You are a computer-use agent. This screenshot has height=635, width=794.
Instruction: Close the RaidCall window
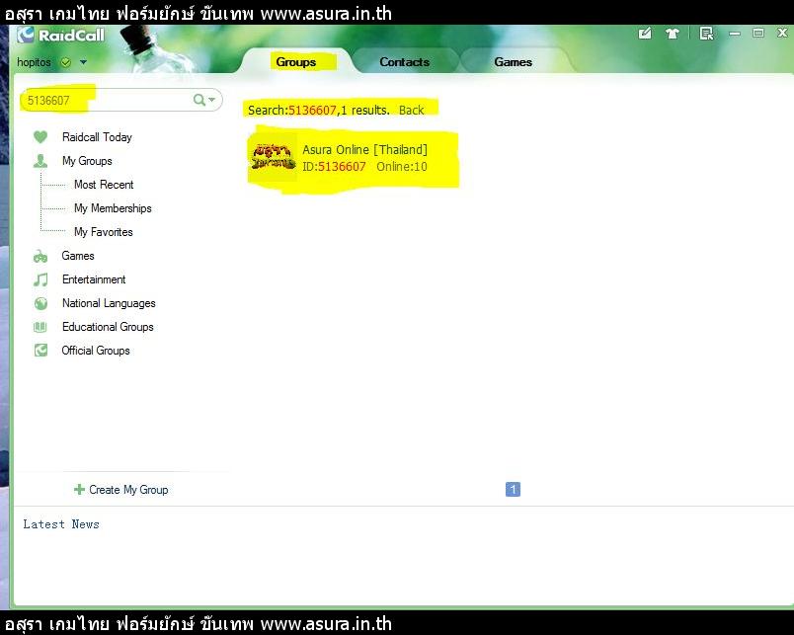click(x=782, y=33)
